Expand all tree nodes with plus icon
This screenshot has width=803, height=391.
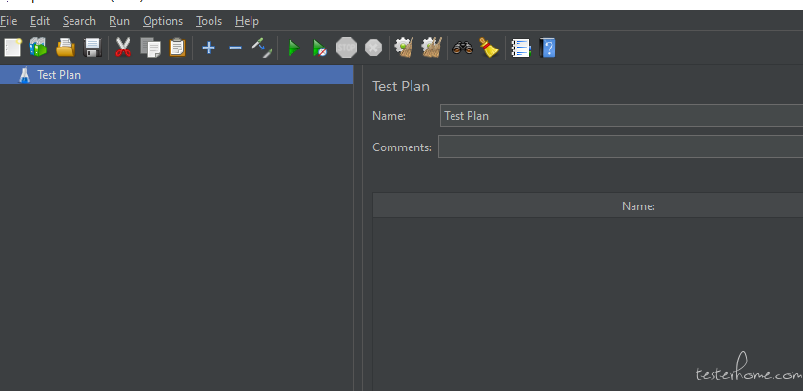click(x=209, y=48)
